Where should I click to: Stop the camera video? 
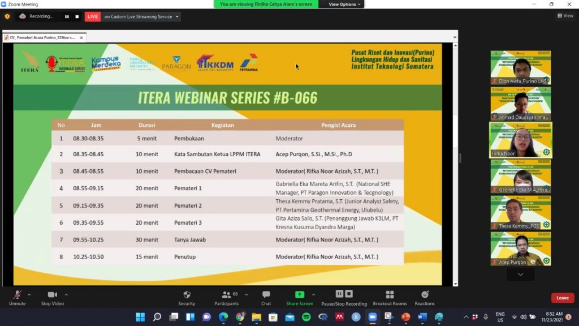[53, 298]
